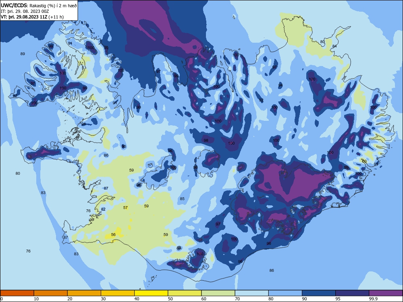Click the '85' humidity value on the map

182,199
